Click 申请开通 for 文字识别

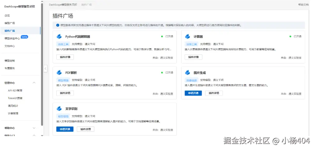65,129
